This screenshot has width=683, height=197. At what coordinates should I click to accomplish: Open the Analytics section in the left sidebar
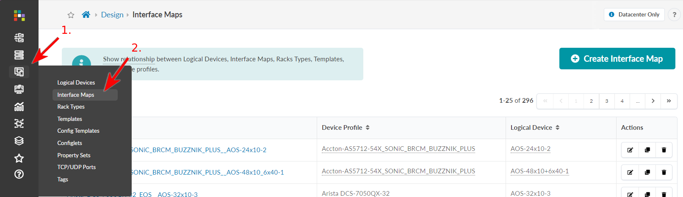pos(19,107)
